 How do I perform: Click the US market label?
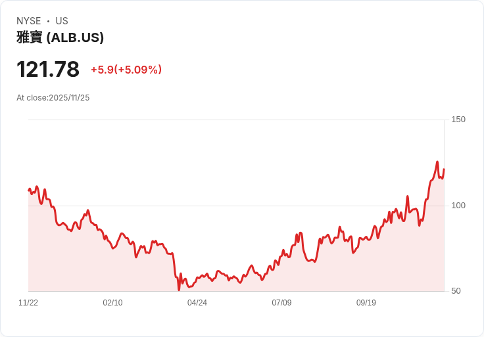[x=62, y=21]
